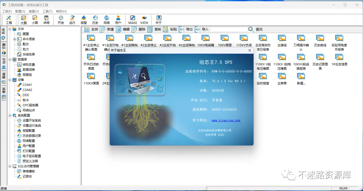This screenshot has width=363, height=191.
Task: Close the 关于组态王 dialog
Action: tap(249, 50)
